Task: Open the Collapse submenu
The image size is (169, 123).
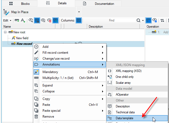Action: click(70, 91)
